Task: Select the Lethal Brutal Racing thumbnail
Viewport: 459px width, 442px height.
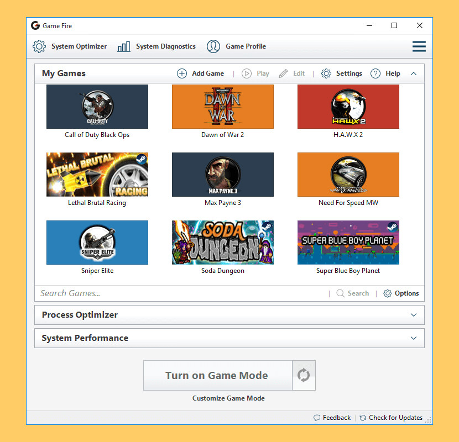Action: point(97,175)
